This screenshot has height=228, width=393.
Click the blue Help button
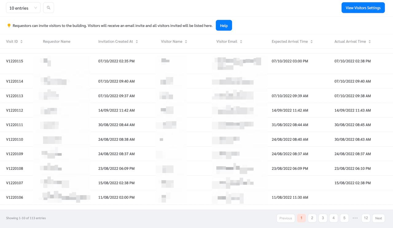[x=224, y=26]
